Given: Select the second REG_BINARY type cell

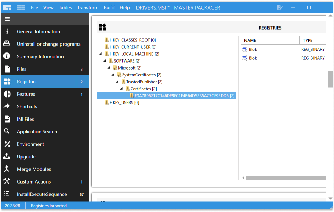Looking at the screenshot, I should 313,58.
